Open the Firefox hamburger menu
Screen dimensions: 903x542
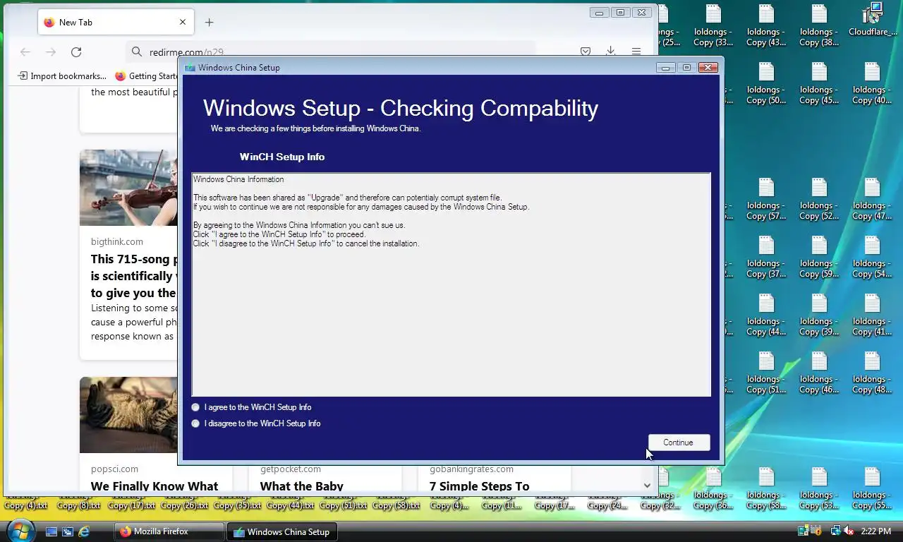[636, 52]
